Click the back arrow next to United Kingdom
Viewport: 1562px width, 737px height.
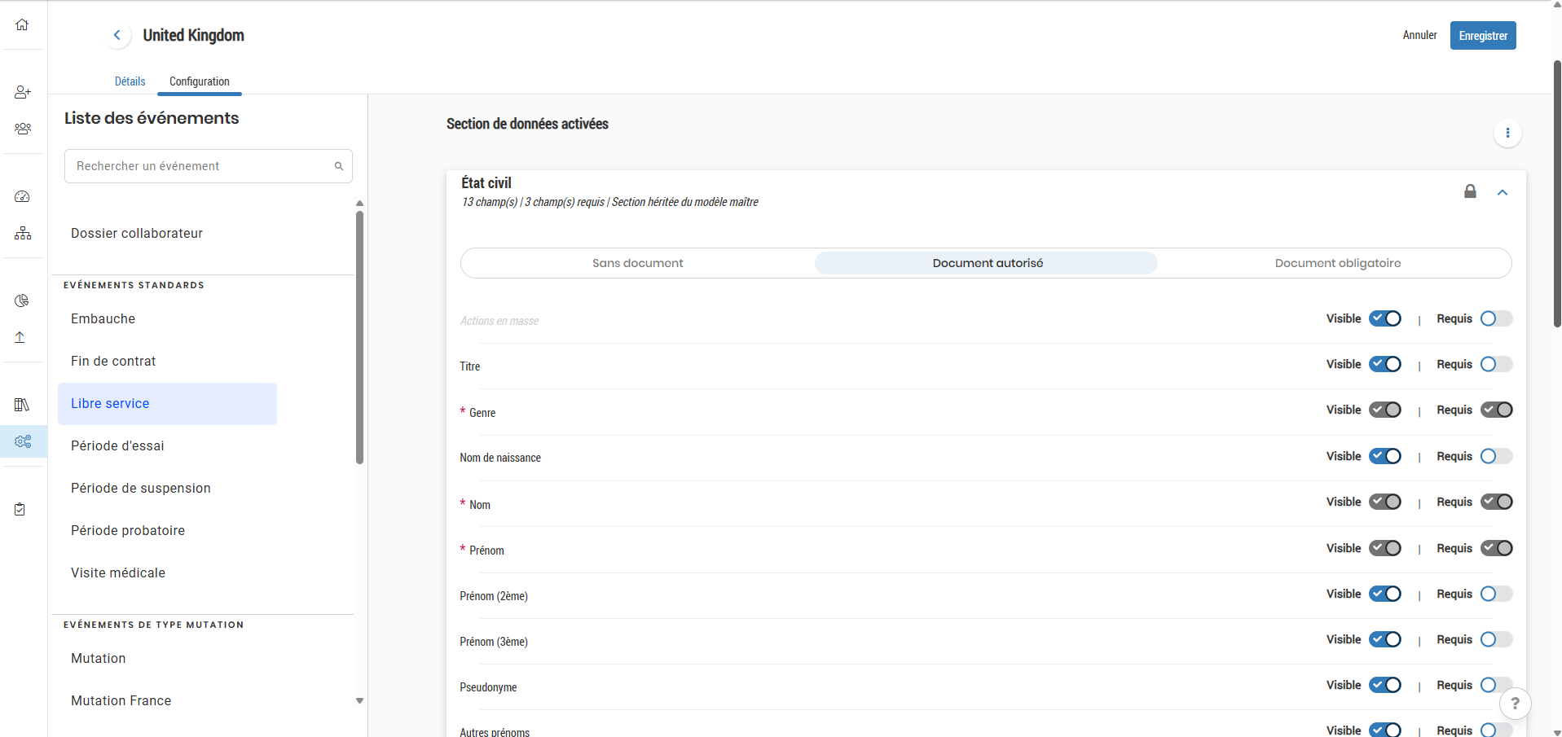click(117, 35)
